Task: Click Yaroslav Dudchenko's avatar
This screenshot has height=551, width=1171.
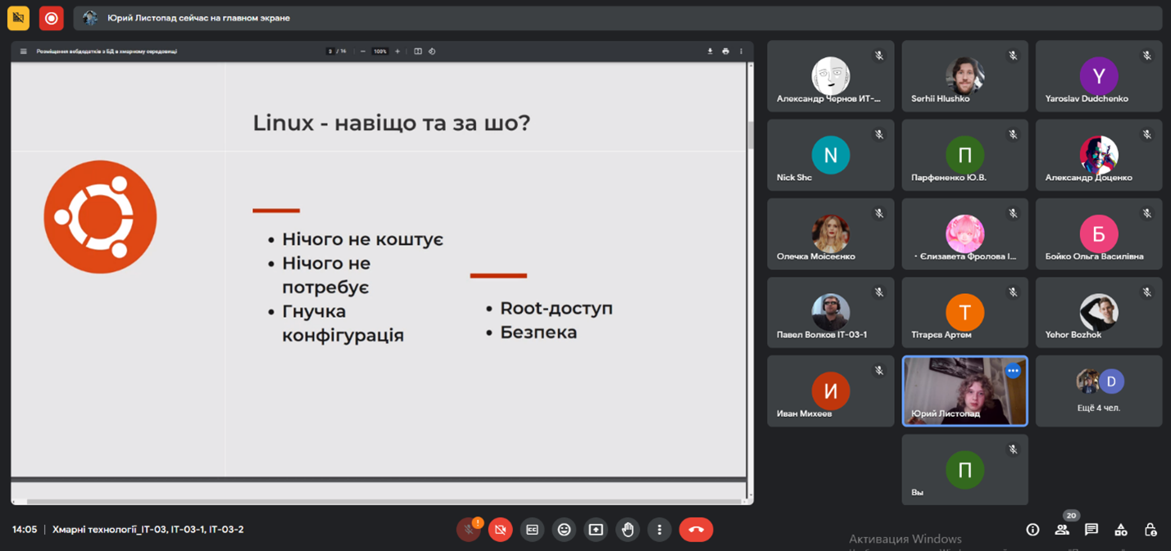Action: tap(1099, 75)
